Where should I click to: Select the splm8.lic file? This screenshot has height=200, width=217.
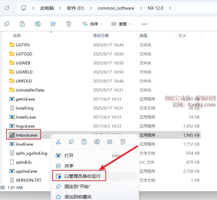[21, 162]
